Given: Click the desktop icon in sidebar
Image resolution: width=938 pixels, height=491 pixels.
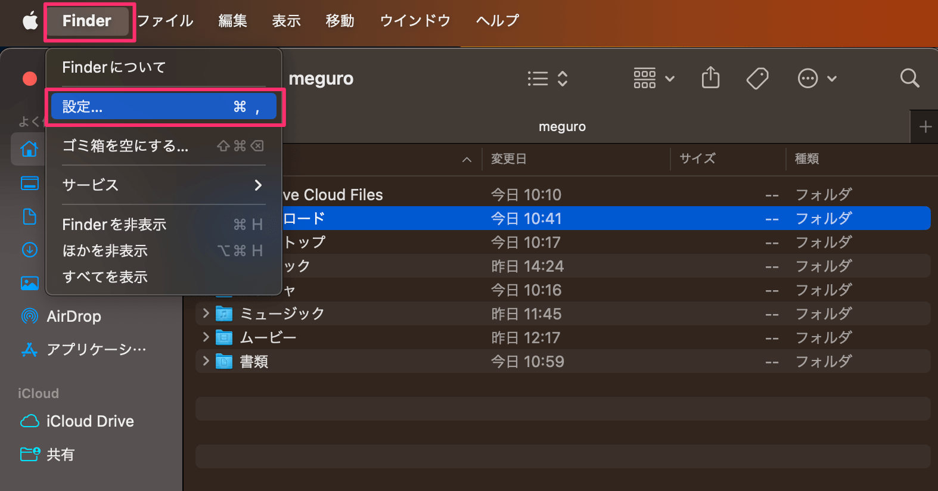Looking at the screenshot, I should point(29,183).
